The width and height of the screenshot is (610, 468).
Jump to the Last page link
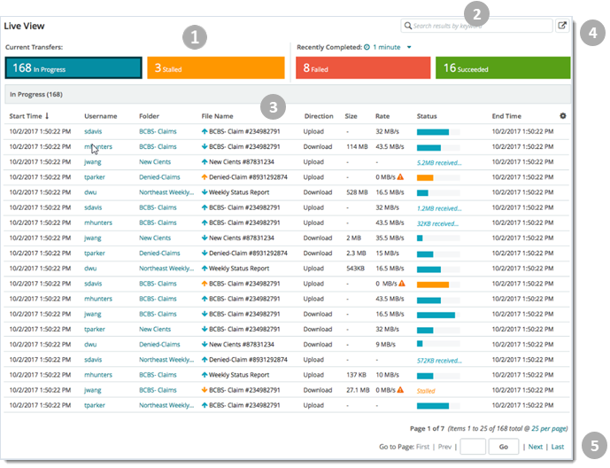[558, 447]
